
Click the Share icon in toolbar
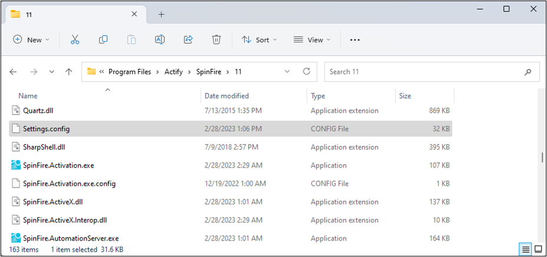coord(188,39)
